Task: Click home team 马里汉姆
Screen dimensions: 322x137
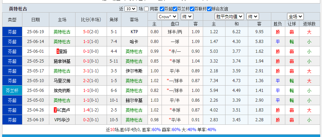Action: [x=62, y=81]
